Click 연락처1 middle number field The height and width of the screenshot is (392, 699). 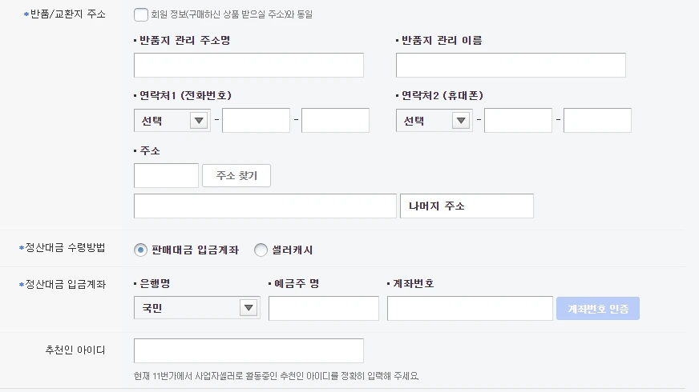point(256,121)
